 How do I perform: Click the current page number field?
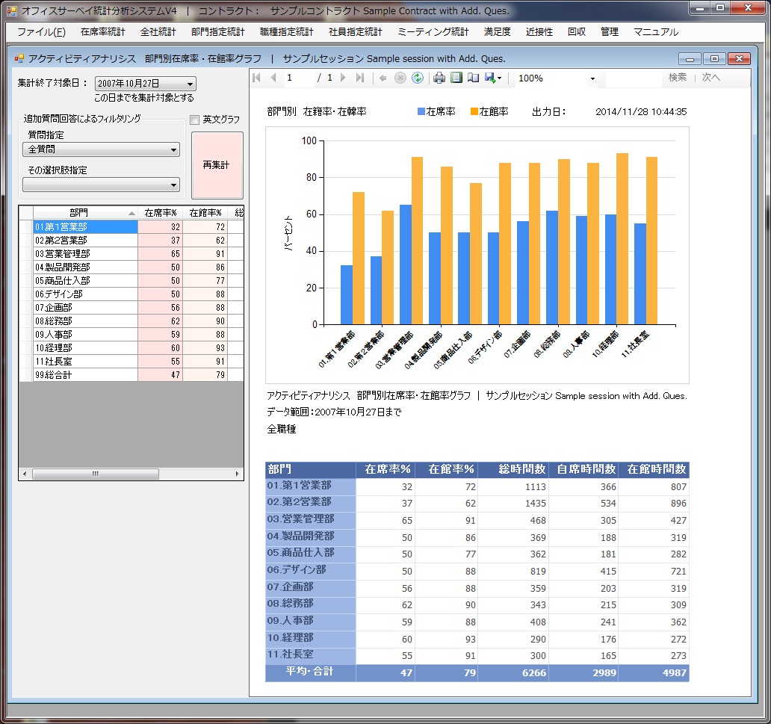tap(299, 78)
